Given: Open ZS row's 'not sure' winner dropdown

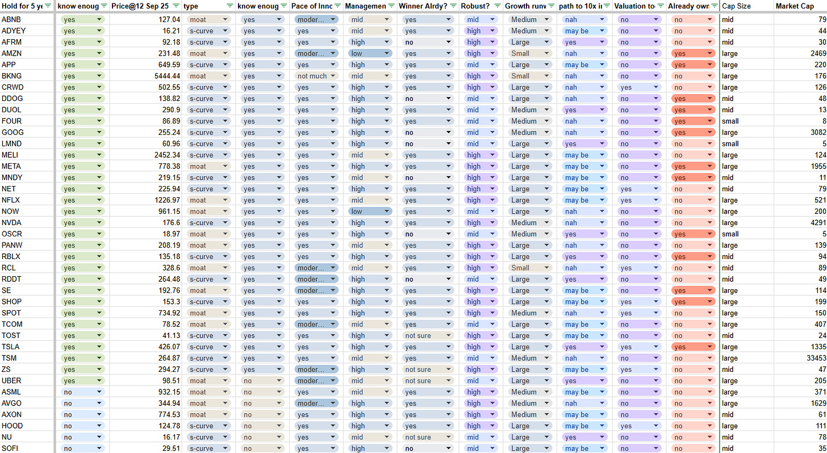Looking at the screenshot, I should (428, 370).
